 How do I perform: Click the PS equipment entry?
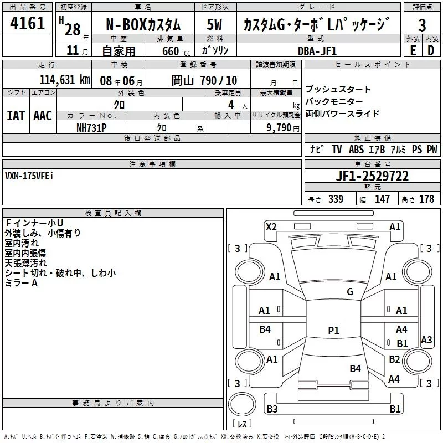(x=417, y=149)
